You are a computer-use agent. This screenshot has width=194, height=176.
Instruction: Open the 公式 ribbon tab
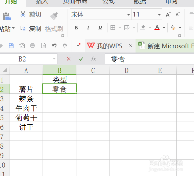[x=108, y=2]
